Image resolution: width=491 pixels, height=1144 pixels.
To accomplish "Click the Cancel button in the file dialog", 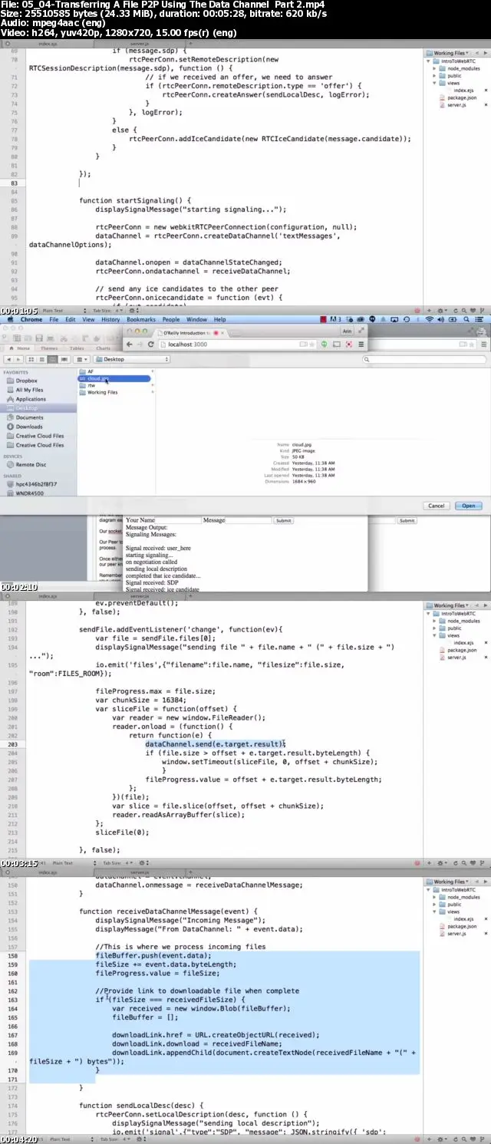I will coord(437,506).
